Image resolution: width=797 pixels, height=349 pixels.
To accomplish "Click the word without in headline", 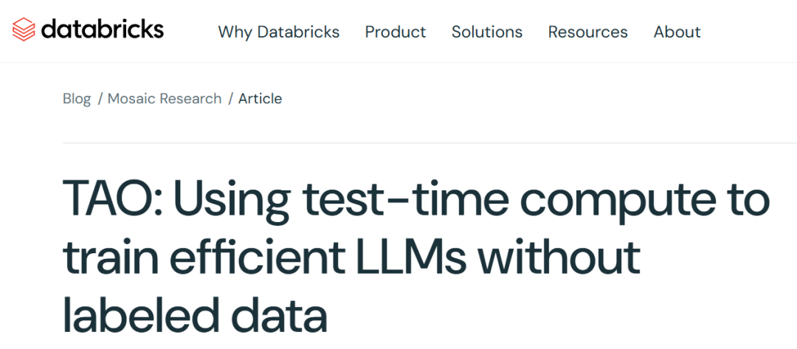I will coord(558,258).
